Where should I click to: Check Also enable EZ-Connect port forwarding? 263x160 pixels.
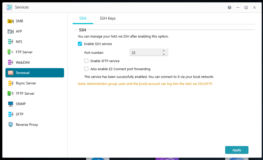(86, 69)
